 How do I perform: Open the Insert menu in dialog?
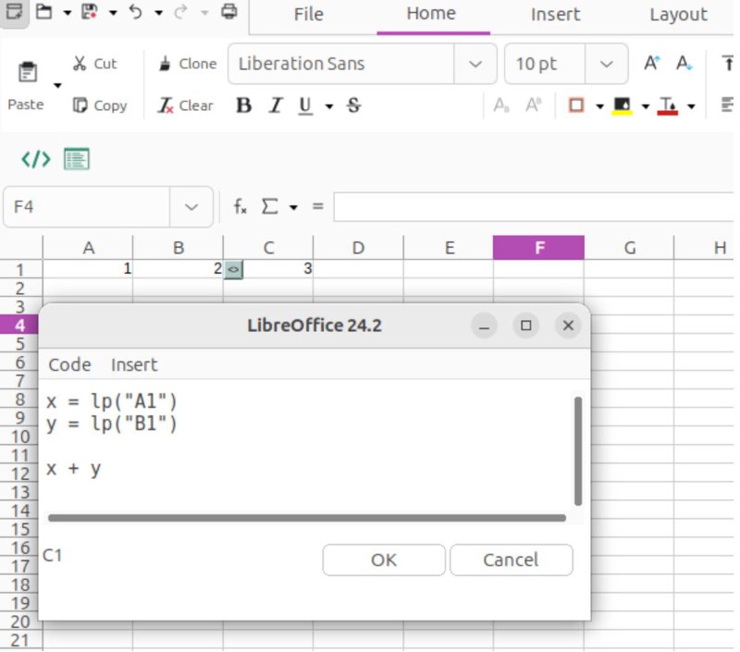coord(134,364)
